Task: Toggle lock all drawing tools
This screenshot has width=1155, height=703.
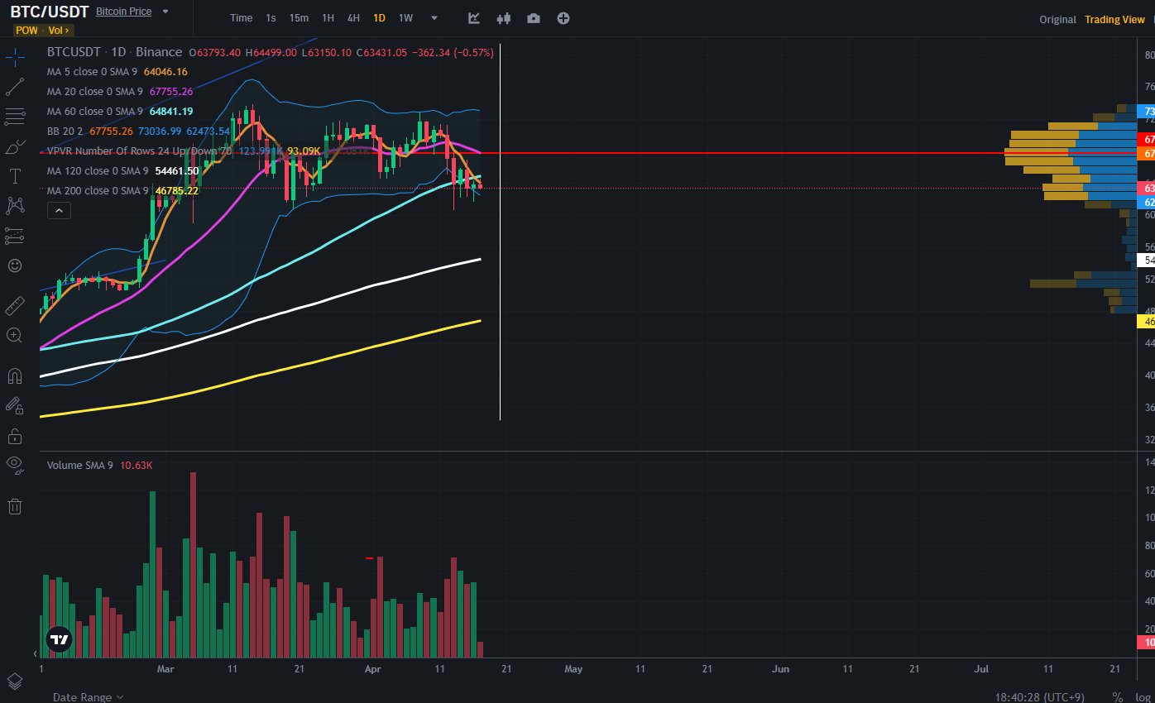Action: pyautogui.click(x=15, y=435)
